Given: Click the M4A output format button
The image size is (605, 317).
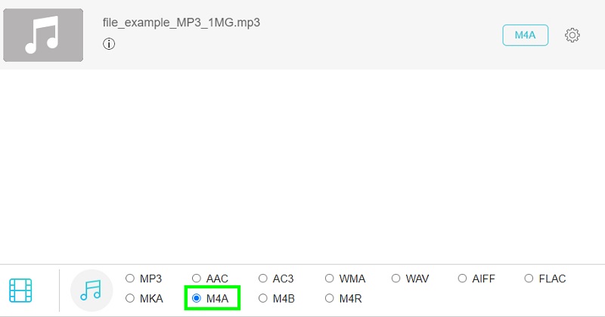Looking at the screenshot, I should point(526,35).
